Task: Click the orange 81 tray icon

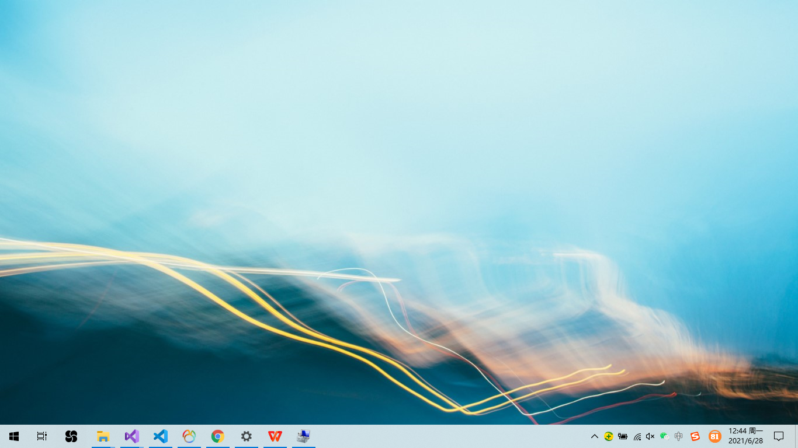Action: pos(714,436)
